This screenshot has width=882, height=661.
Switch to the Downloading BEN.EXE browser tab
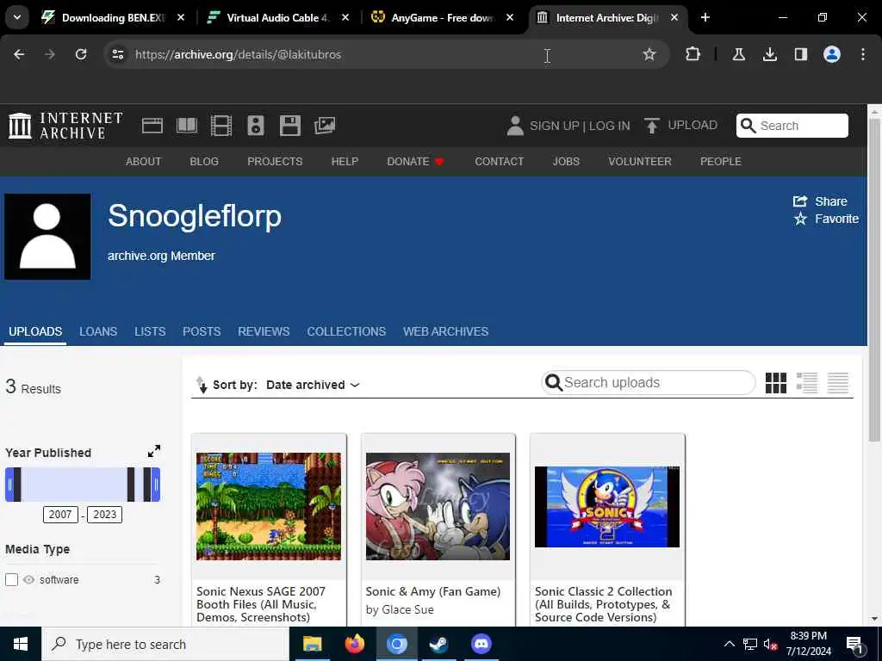[113, 18]
